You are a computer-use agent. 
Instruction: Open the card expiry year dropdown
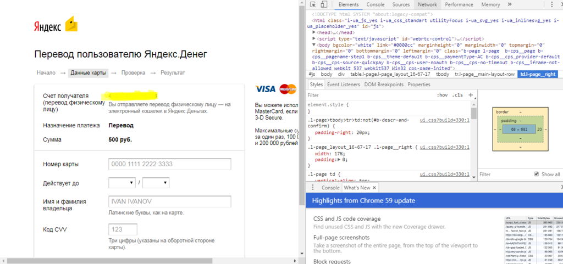pos(156,183)
